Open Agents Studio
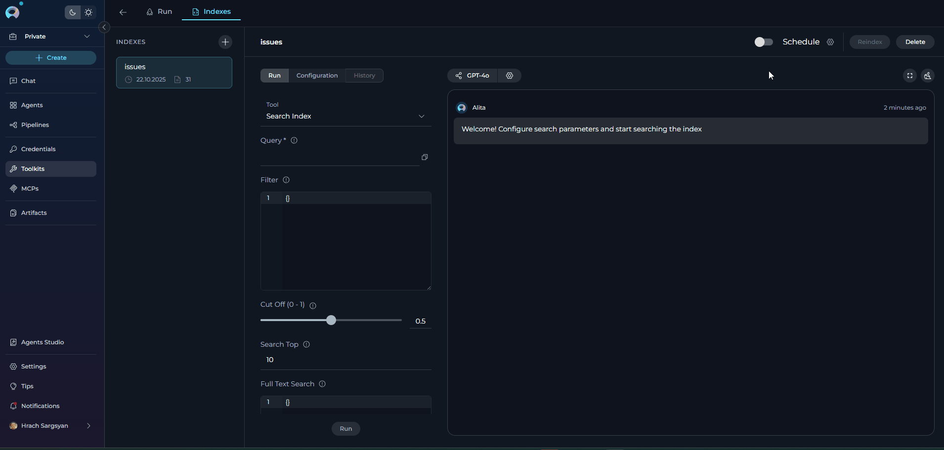This screenshot has width=944, height=450. click(43, 342)
